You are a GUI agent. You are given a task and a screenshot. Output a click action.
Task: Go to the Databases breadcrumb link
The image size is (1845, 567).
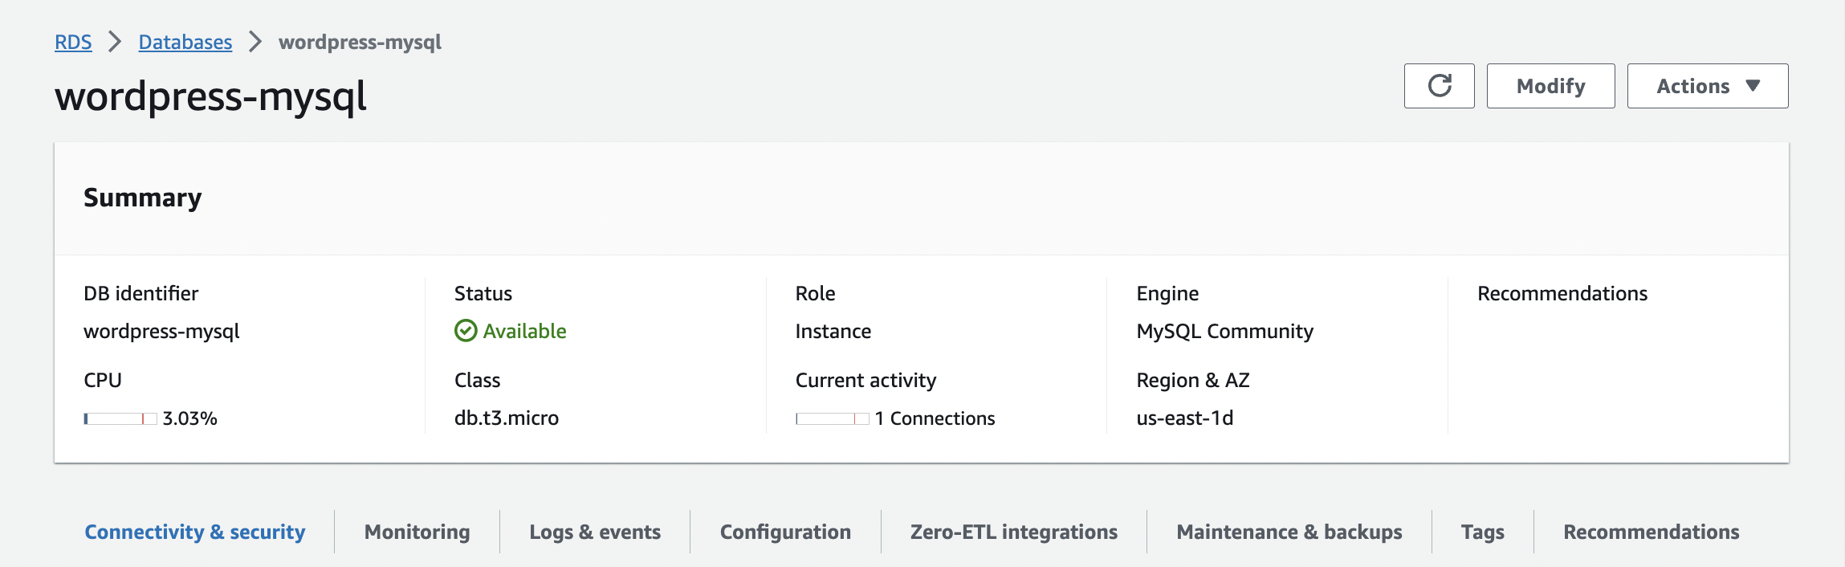185,42
